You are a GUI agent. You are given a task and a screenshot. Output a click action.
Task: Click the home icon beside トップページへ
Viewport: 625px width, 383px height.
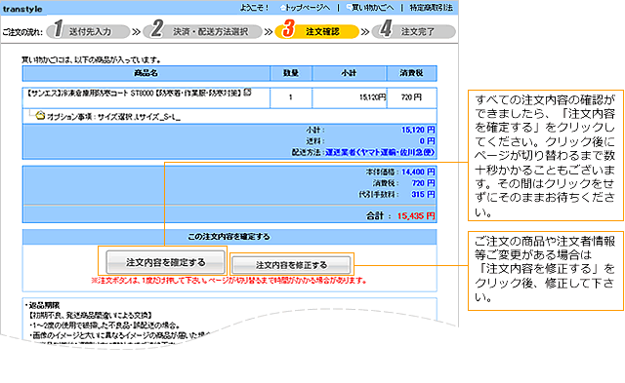[x=282, y=8]
